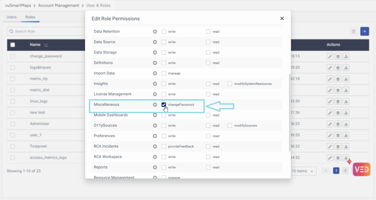Check the provideFeedback box for RCA Incidents
The image size is (376, 200).
coord(164,146)
